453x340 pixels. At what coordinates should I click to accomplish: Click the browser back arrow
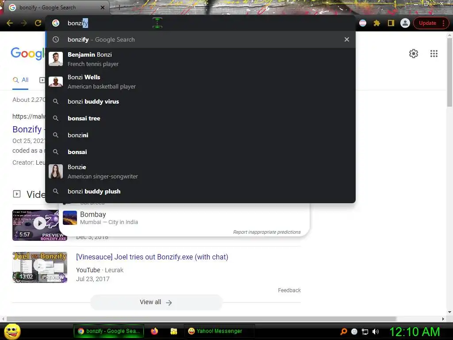10,23
